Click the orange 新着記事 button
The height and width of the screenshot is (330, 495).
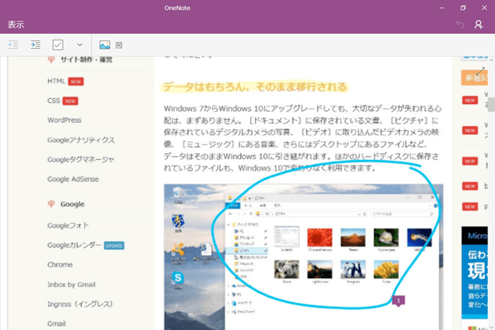[x=474, y=78]
